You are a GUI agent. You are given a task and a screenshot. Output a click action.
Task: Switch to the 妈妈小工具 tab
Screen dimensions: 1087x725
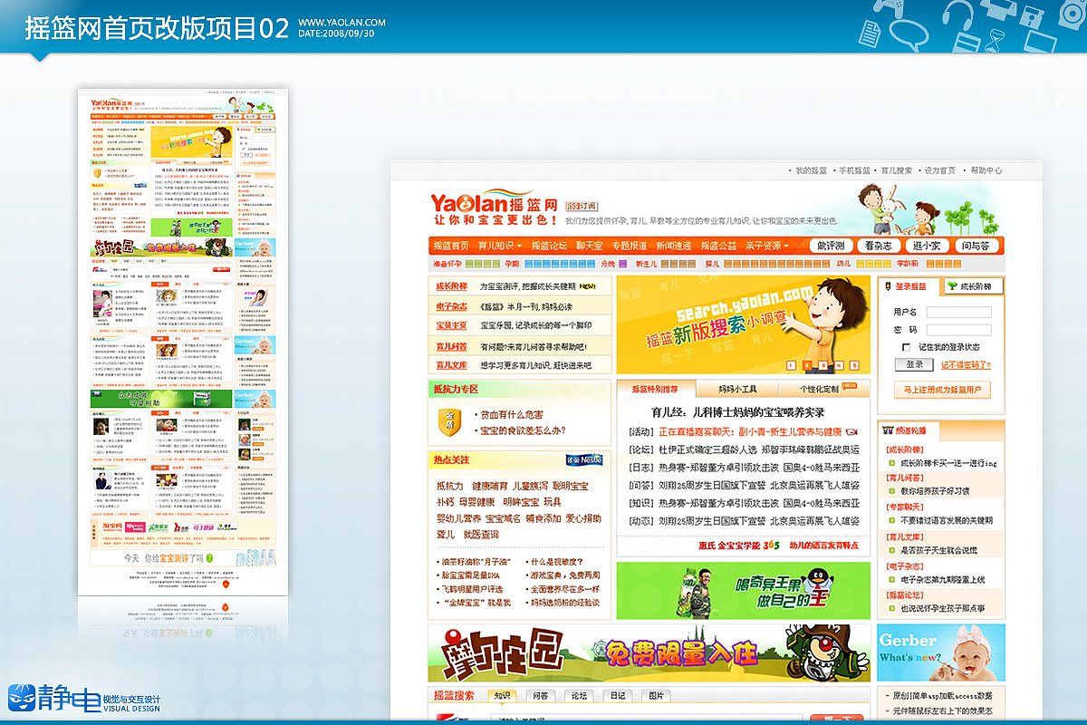(x=739, y=387)
